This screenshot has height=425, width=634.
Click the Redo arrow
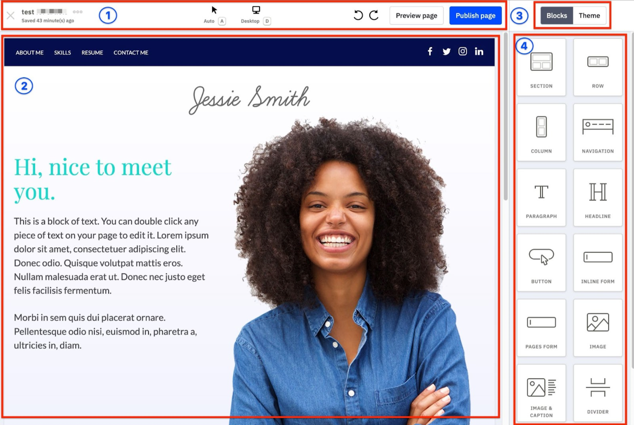coord(374,16)
